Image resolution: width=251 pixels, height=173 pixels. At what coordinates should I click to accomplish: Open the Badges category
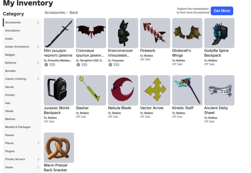coord(10,55)
